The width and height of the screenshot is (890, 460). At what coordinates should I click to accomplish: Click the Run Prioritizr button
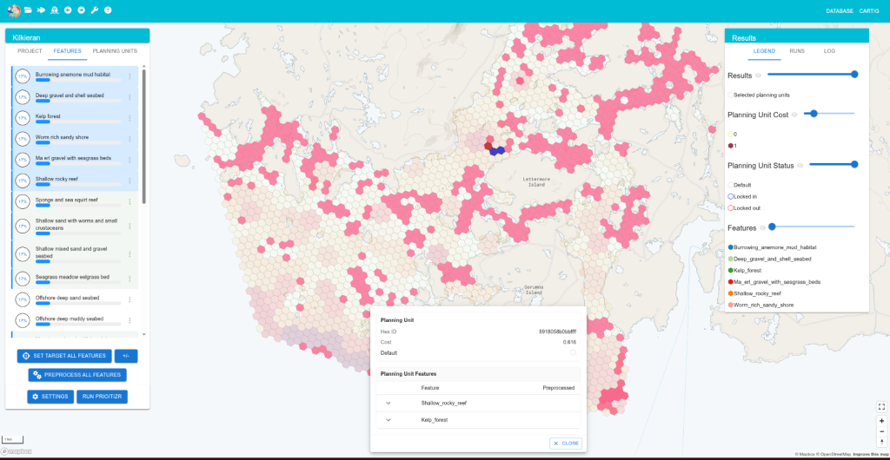[103, 397]
